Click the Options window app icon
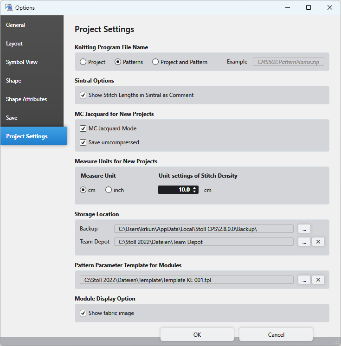This screenshot has height=346, width=341. pyautogui.click(x=8, y=7)
